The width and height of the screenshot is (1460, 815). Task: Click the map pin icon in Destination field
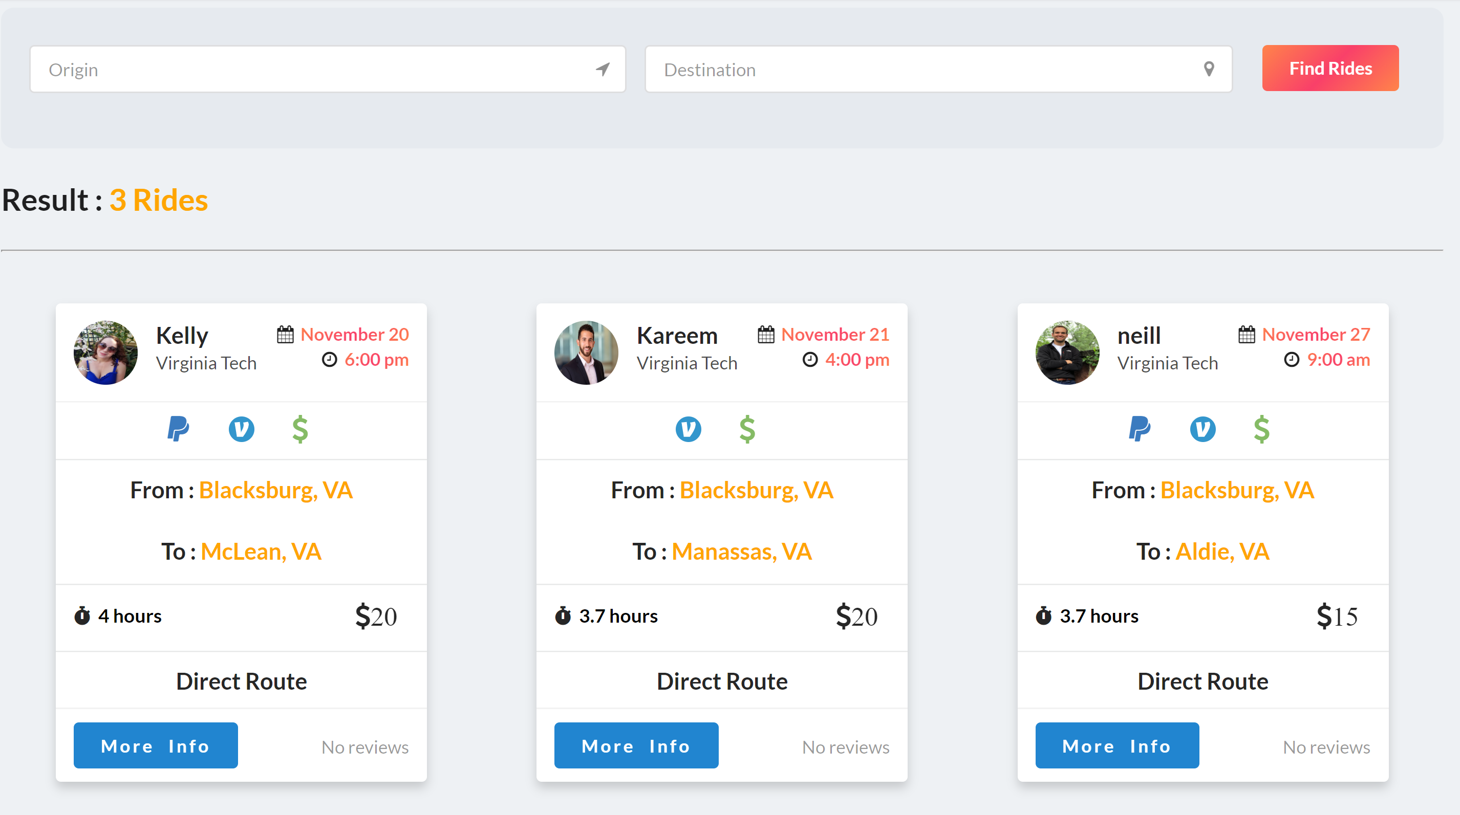click(1208, 69)
